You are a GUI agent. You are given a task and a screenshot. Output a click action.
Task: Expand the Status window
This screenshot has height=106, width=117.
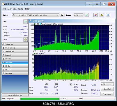(15, 95)
